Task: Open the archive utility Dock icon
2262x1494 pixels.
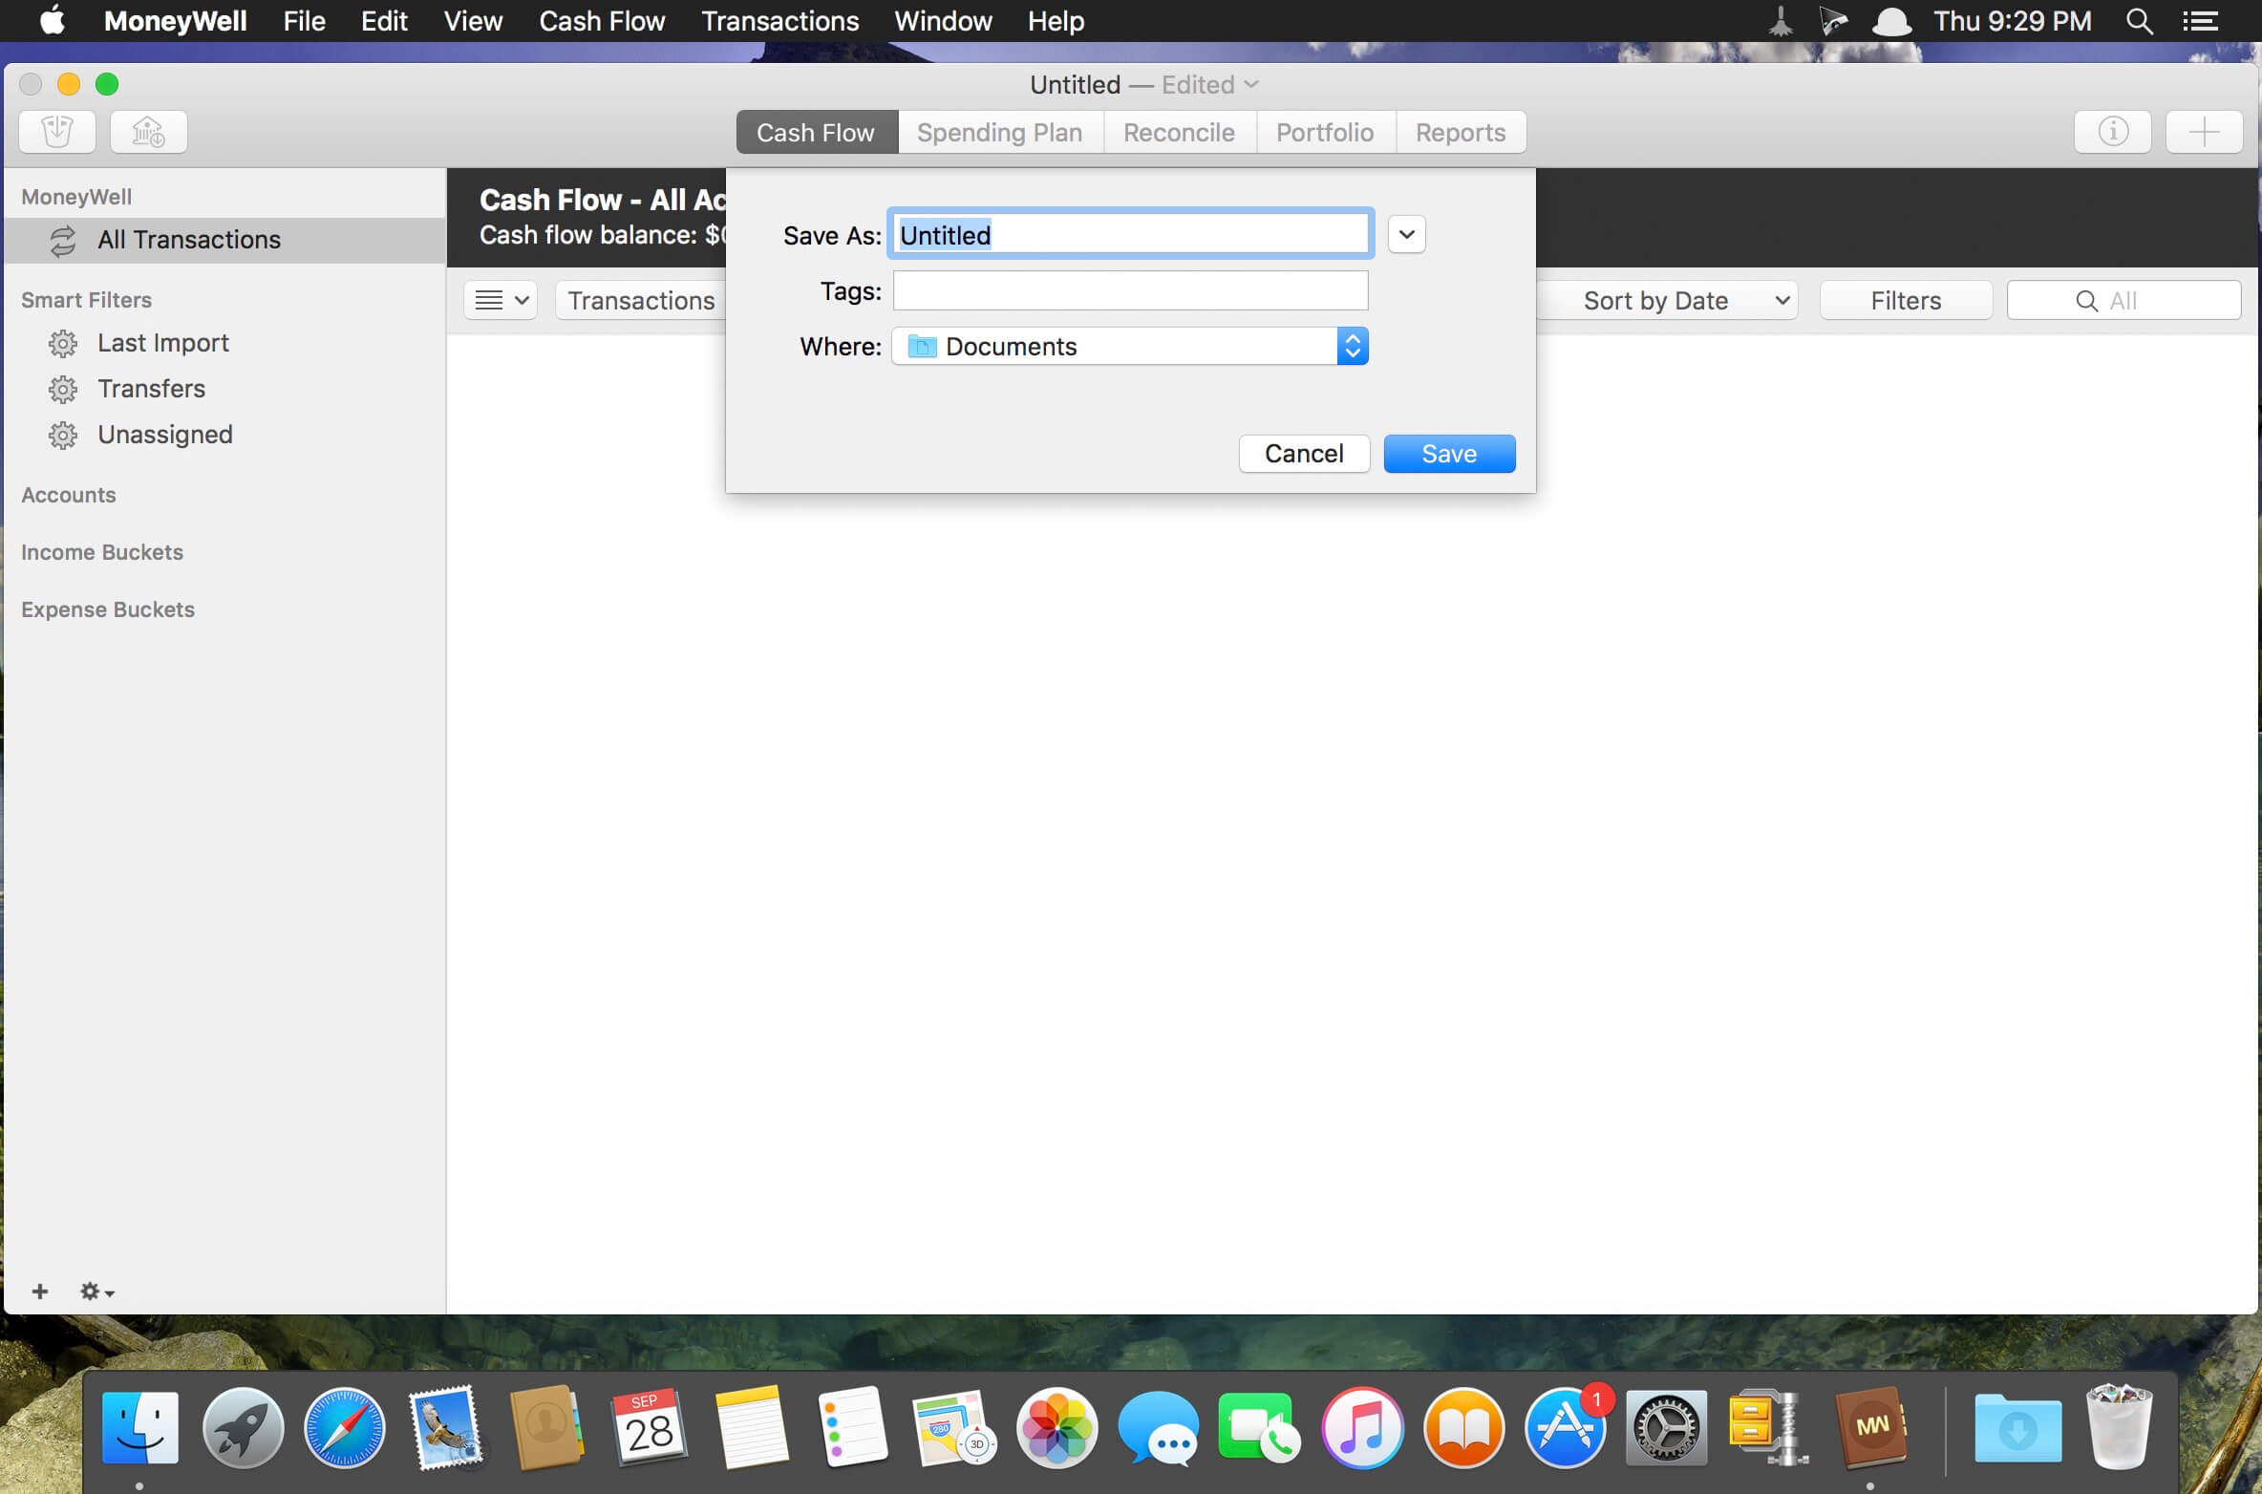Action: (1769, 1427)
